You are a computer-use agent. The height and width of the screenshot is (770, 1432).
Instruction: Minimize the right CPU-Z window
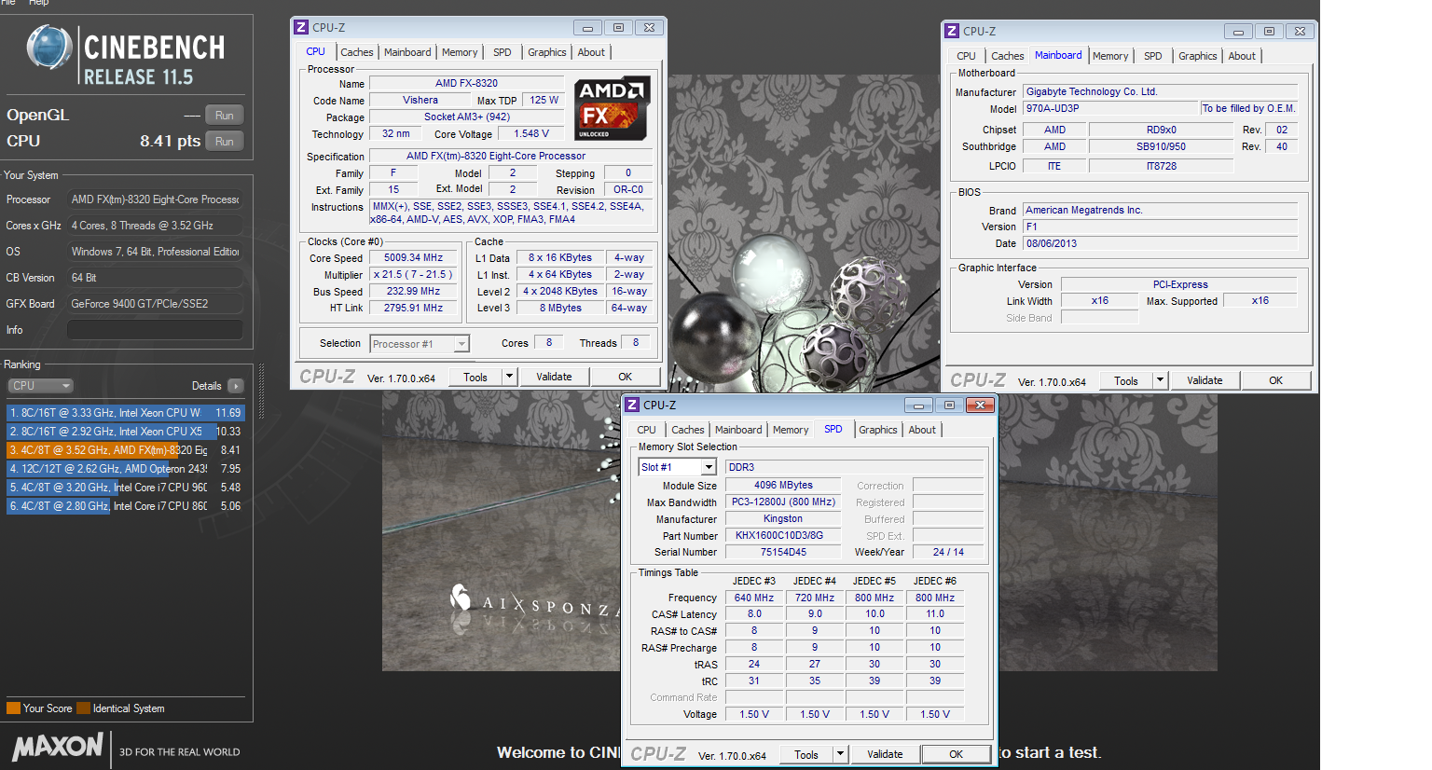click(1238, 32)
